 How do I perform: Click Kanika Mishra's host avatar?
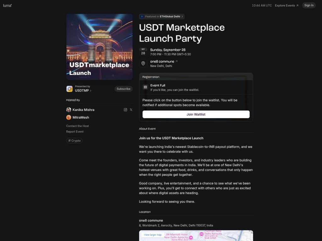coord(69,110)
